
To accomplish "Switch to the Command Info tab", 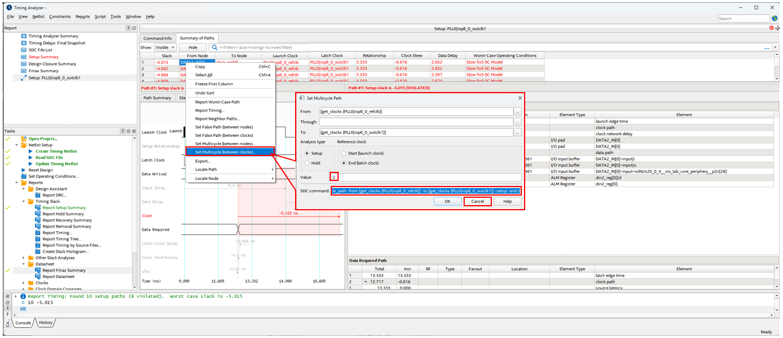I will (x=157, y=38).
